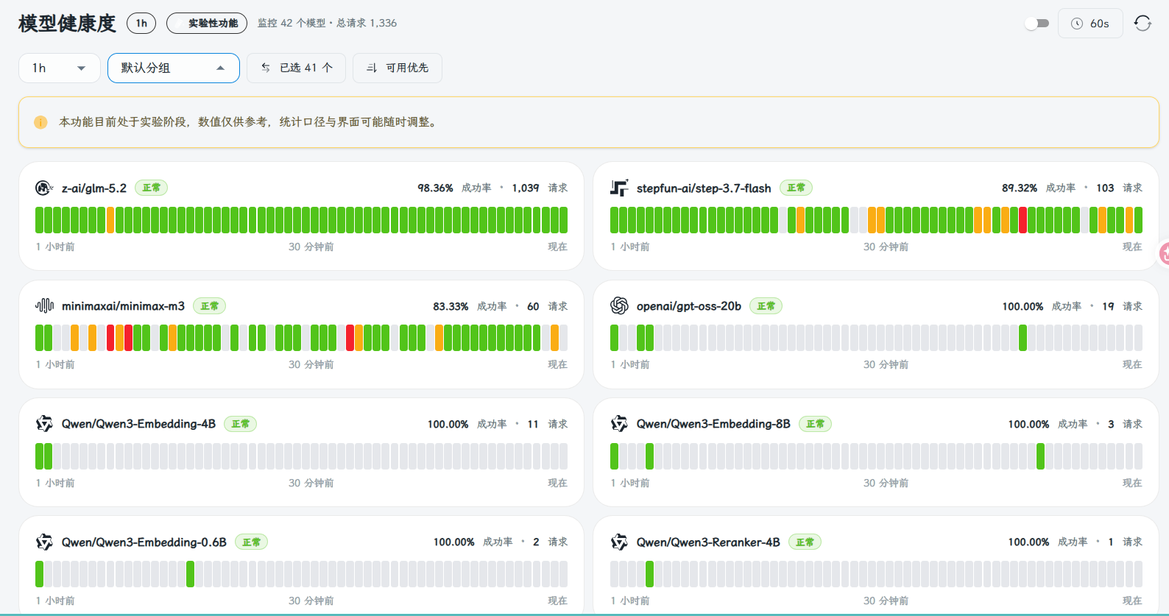Toggle the auto-refresh switch

[x=1036, y=24]
